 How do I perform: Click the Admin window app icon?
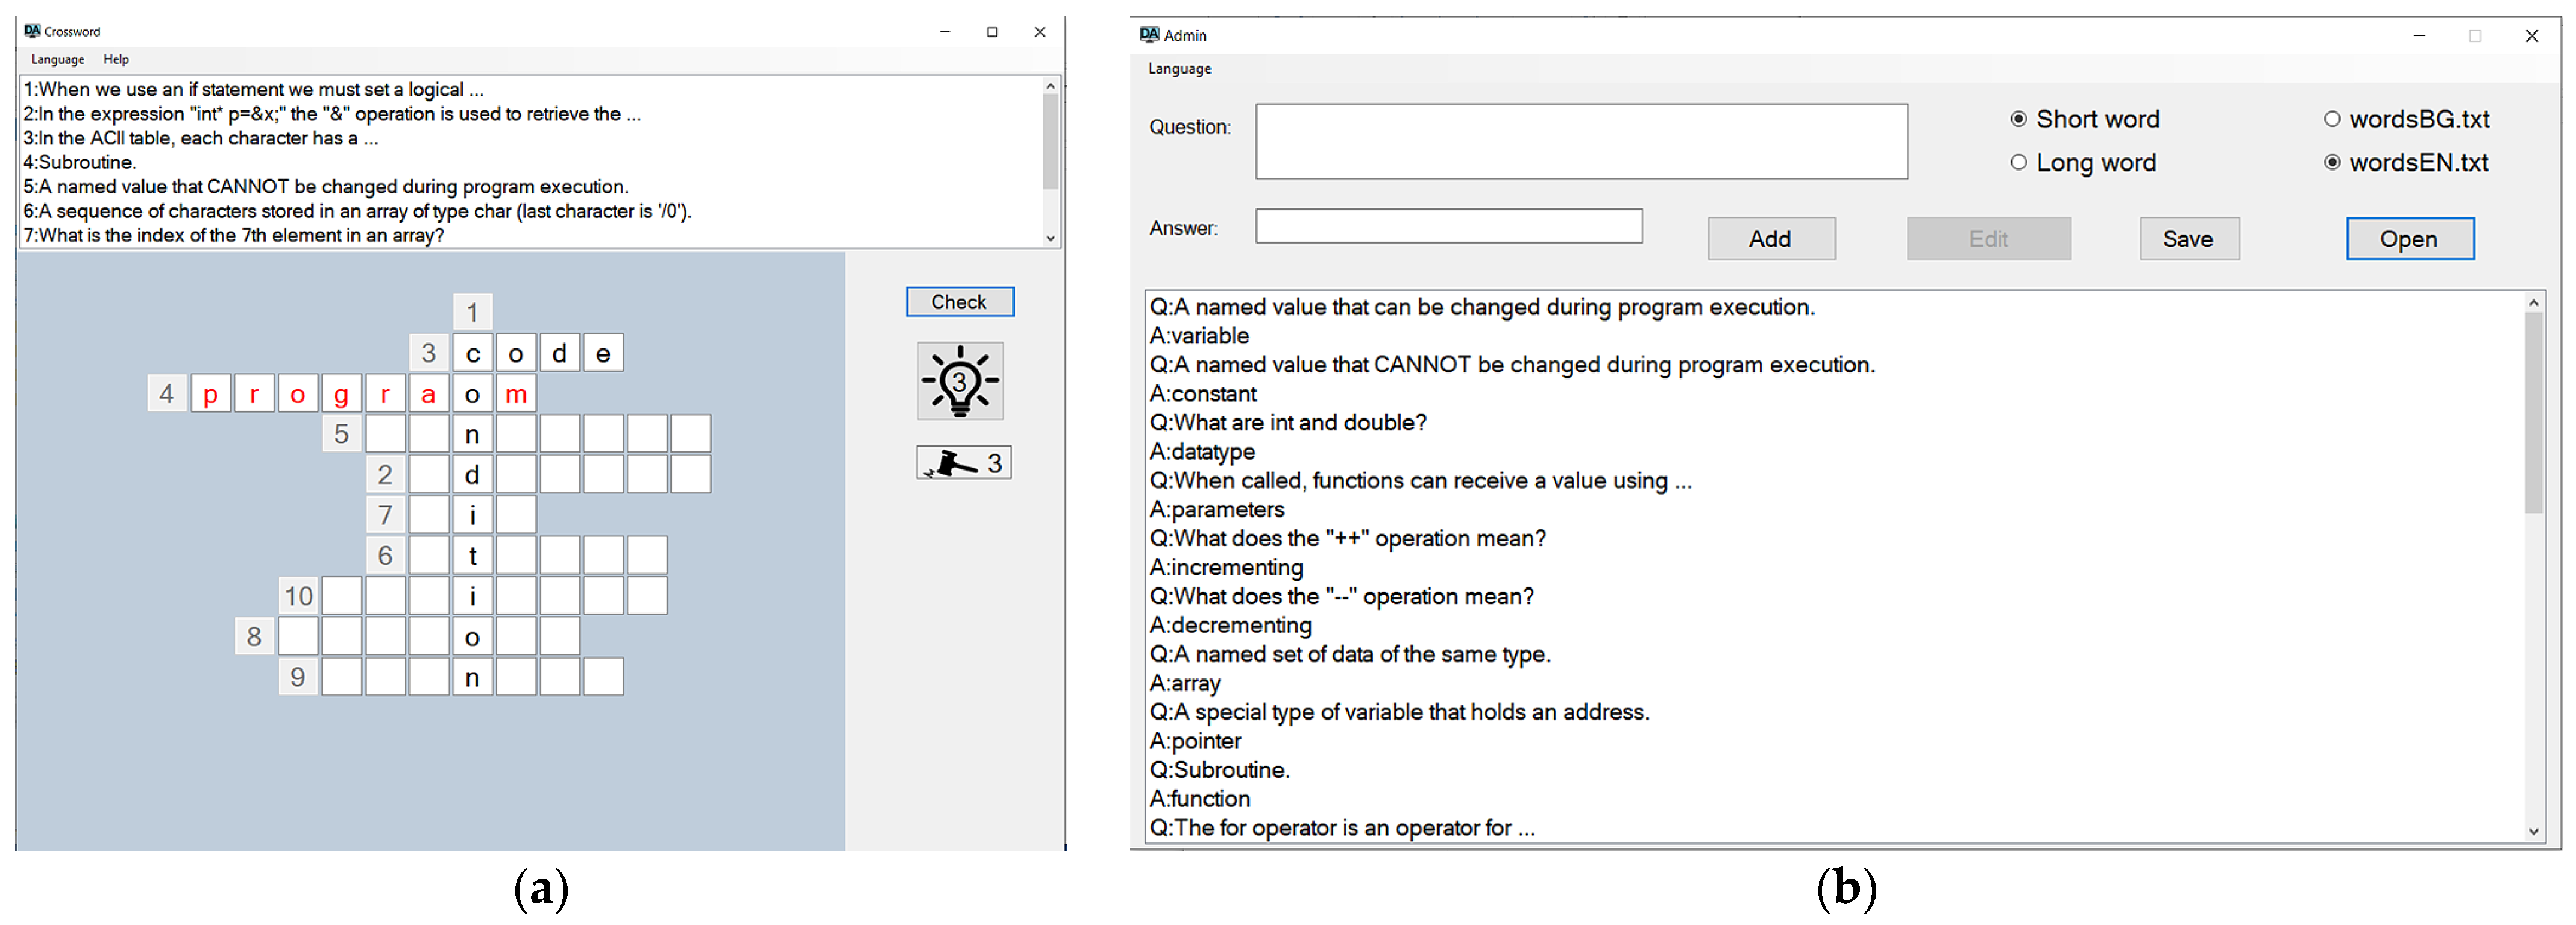pos(1149,35)
